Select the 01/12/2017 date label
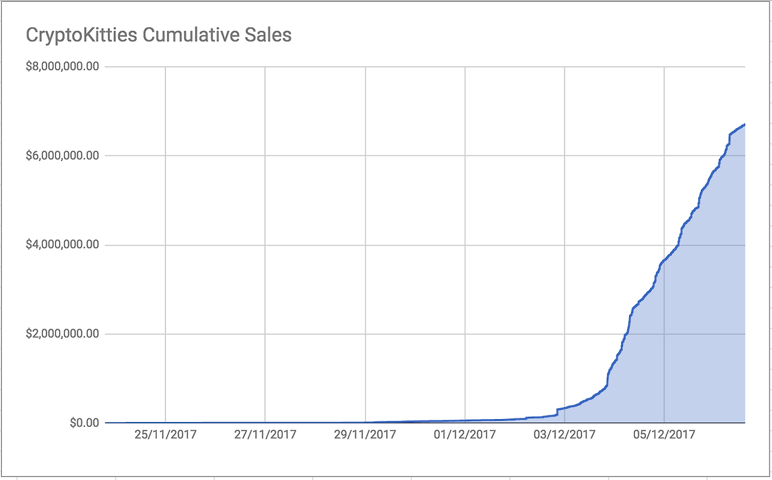The width and height of the screenshot is (772, 480). click(x=464, y=434)
